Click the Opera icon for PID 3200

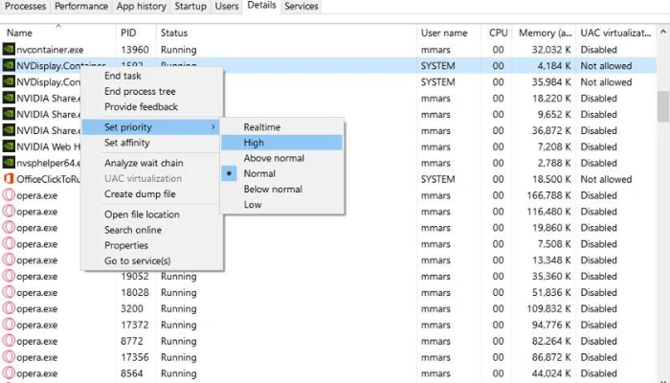[9, 308]
